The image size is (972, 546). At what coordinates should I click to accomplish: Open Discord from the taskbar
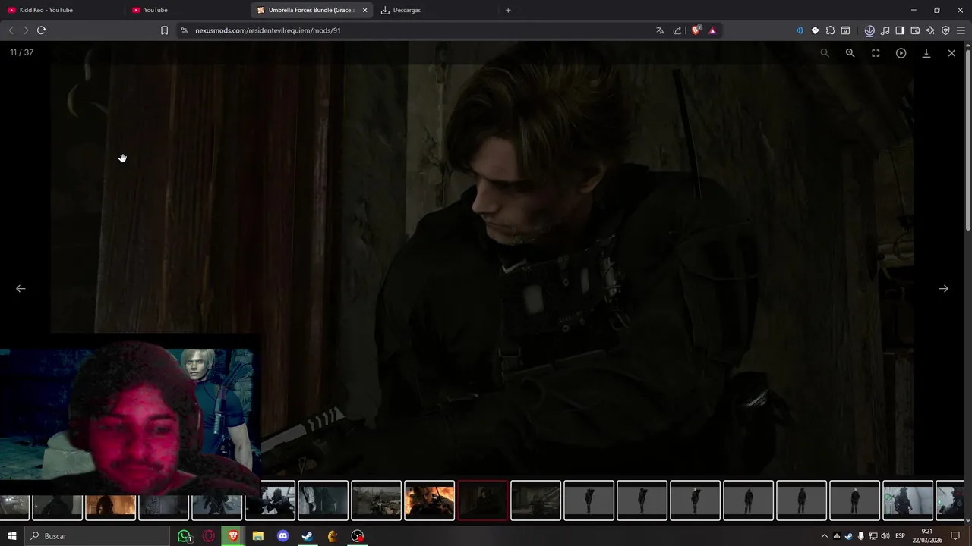click(283, 536)
